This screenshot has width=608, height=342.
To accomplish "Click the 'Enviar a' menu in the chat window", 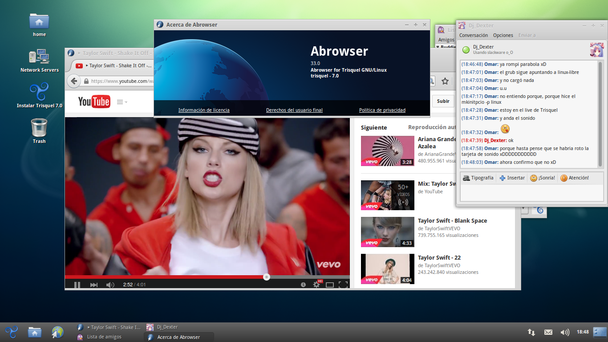I will point(527,35).
